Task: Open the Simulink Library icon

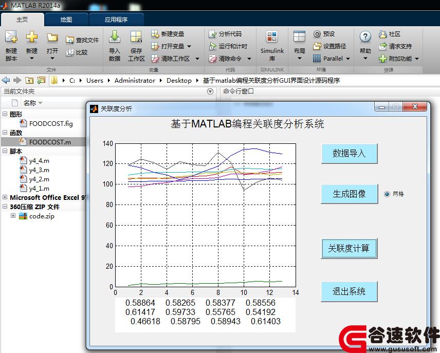Action: click(x=272, y=37)
